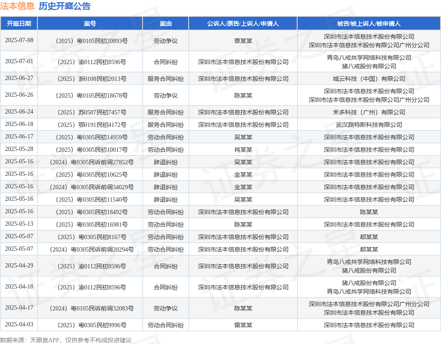The image size is (441, 344).
Task: Select date cell 2025-05-13
Action: [19, 224]
